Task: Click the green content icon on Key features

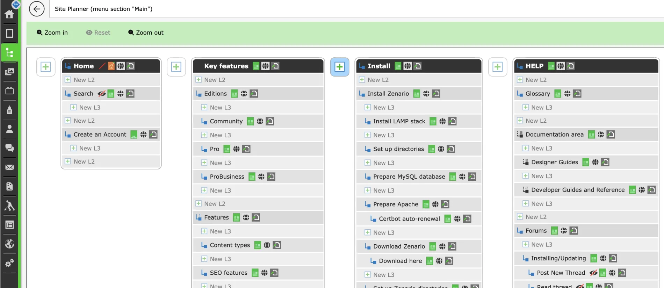Action: click(256, 66)
